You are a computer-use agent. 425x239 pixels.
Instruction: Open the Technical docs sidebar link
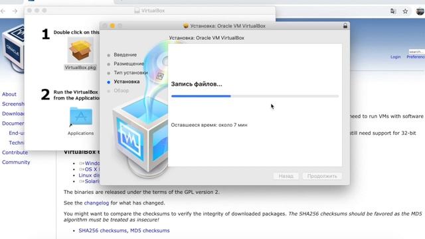pos(17,143)
